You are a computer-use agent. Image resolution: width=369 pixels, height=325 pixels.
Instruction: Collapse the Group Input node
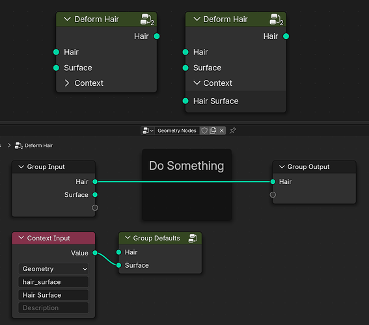21,167
